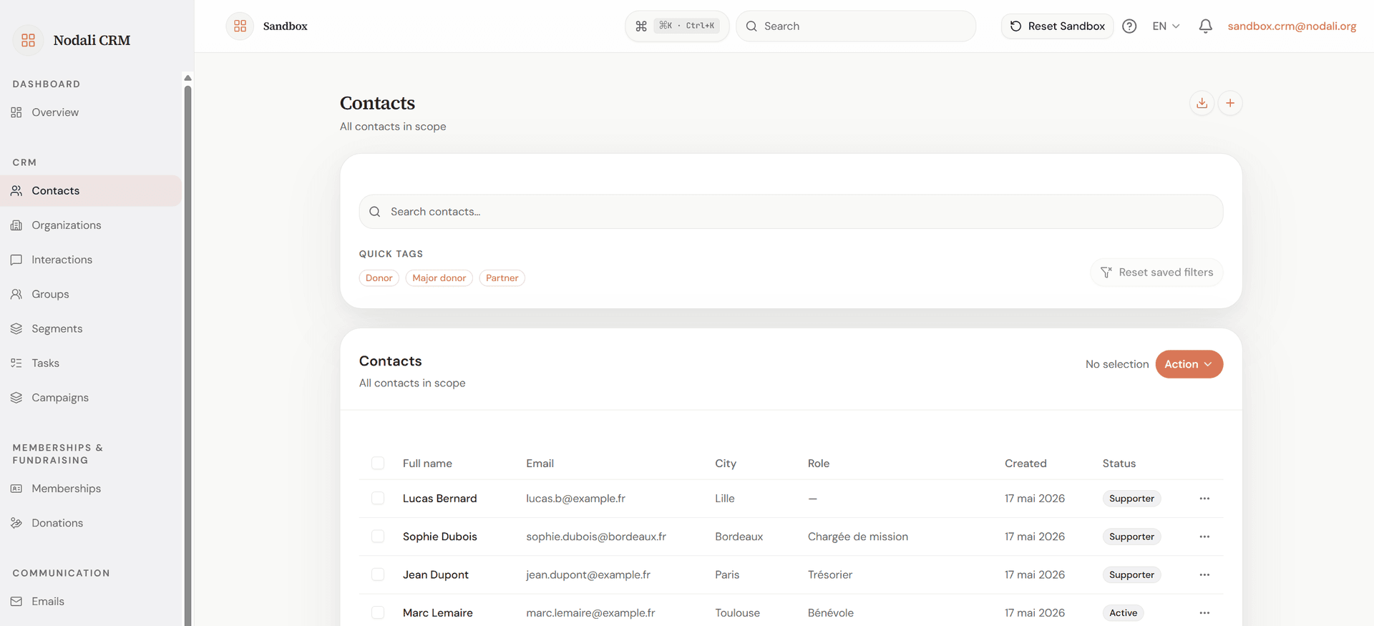Filter by the Major donor tag
The width and height of the screenshot is (1374, 626).
(439, 278)
